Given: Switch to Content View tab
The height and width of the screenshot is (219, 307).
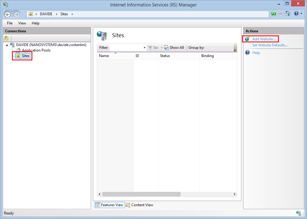Looking at the screenshot, I should pyautogui.click(x=139, y=205).
